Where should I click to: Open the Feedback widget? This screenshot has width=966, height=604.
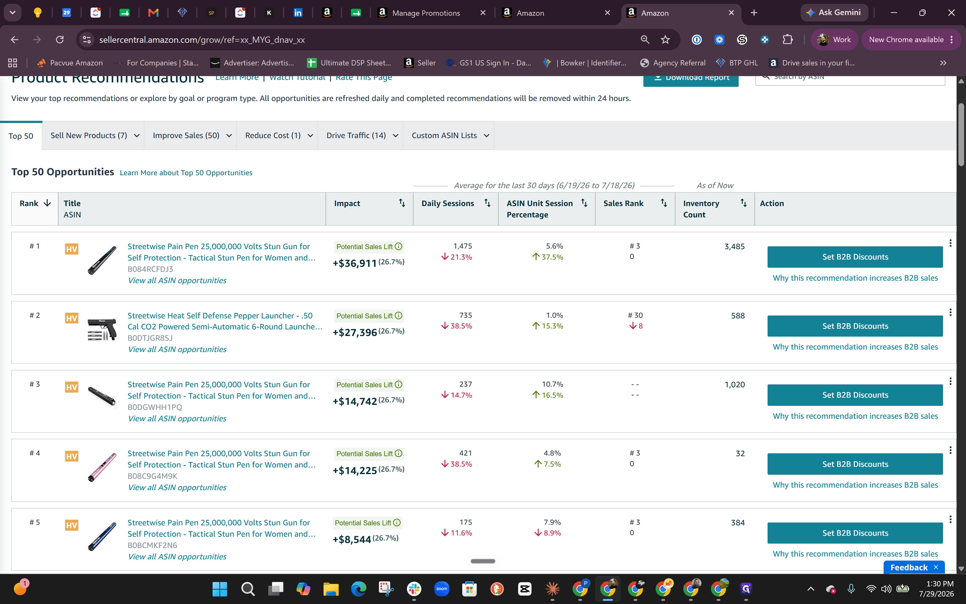909,567
